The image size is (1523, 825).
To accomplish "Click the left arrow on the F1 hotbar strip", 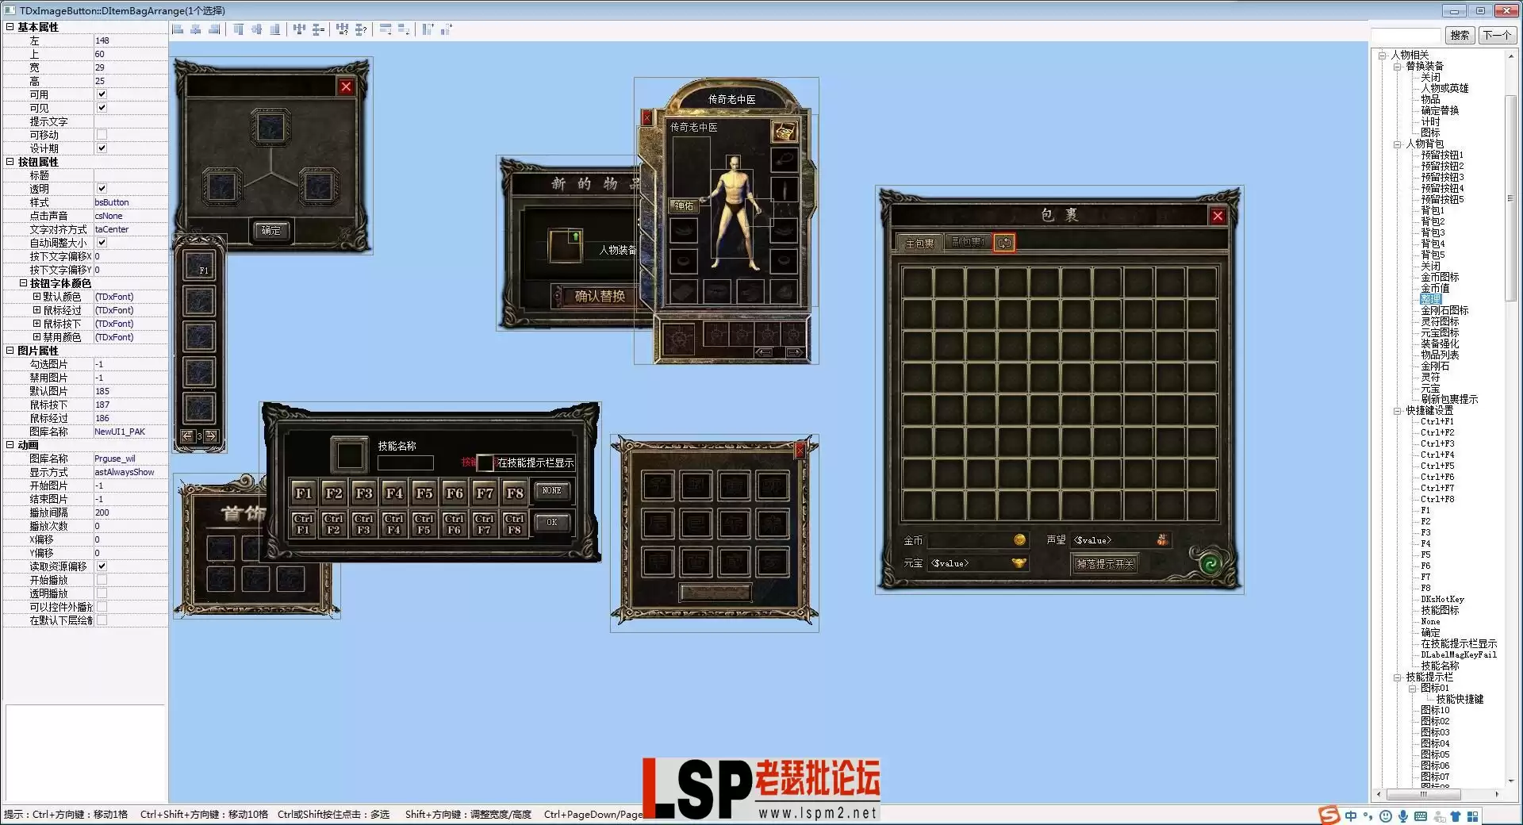I will click(187, 436).
